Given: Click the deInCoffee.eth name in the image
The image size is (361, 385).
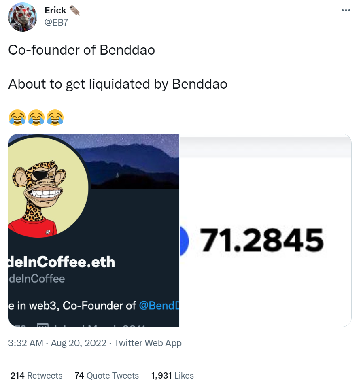Looking at the screenshot, I should [x=62, y=262].
